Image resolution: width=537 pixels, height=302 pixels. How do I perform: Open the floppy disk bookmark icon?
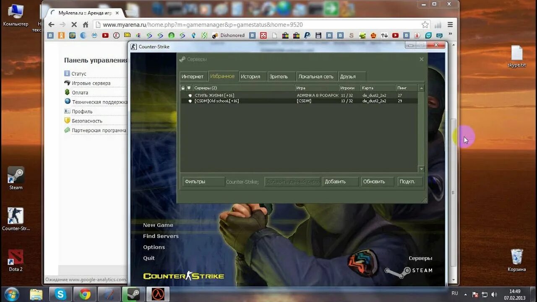pos(318,36)
